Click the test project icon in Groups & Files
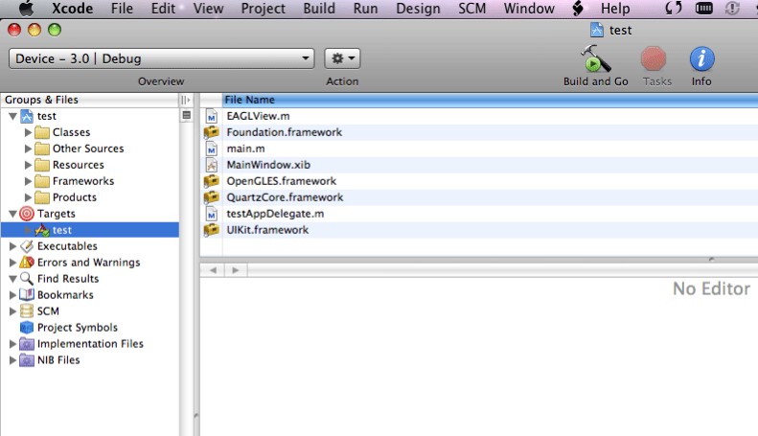 point(27,116)
